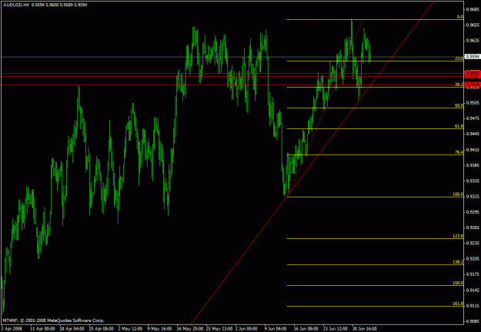
Task: Click the 0.9475 price axis label
Action: pos(473,118)
